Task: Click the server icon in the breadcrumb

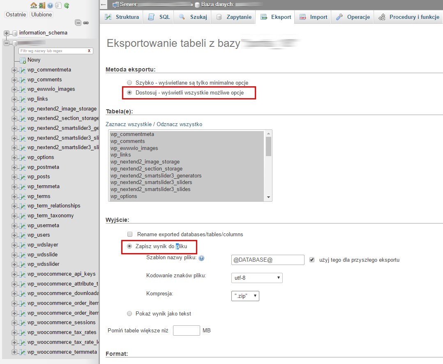Action: tap(115, 5)
